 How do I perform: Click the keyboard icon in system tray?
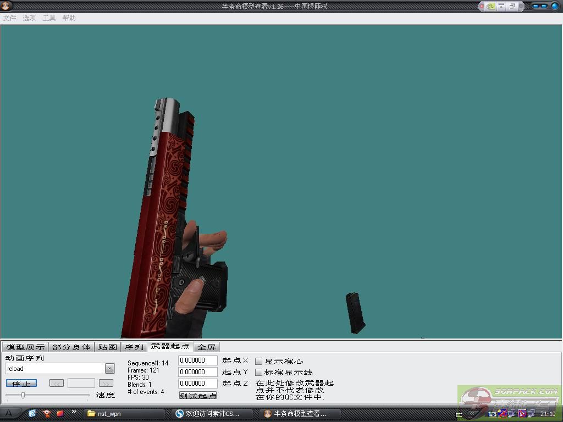click(459, 414)
